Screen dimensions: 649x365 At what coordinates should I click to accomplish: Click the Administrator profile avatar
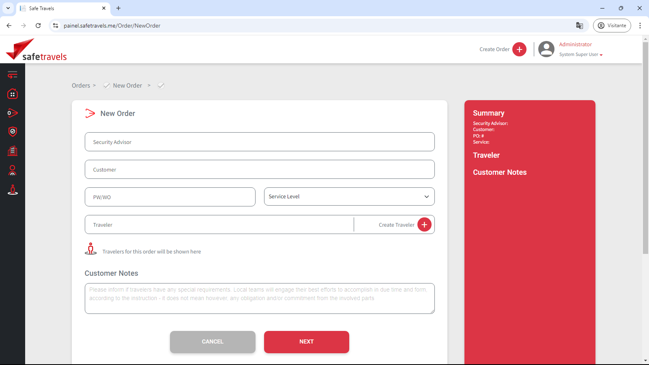pos(546,49)
